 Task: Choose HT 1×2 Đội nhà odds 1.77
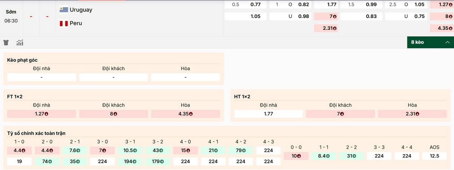coord(269,114)
